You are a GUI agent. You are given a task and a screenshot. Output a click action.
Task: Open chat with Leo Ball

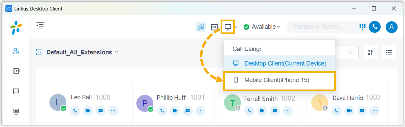pos(100,111)
